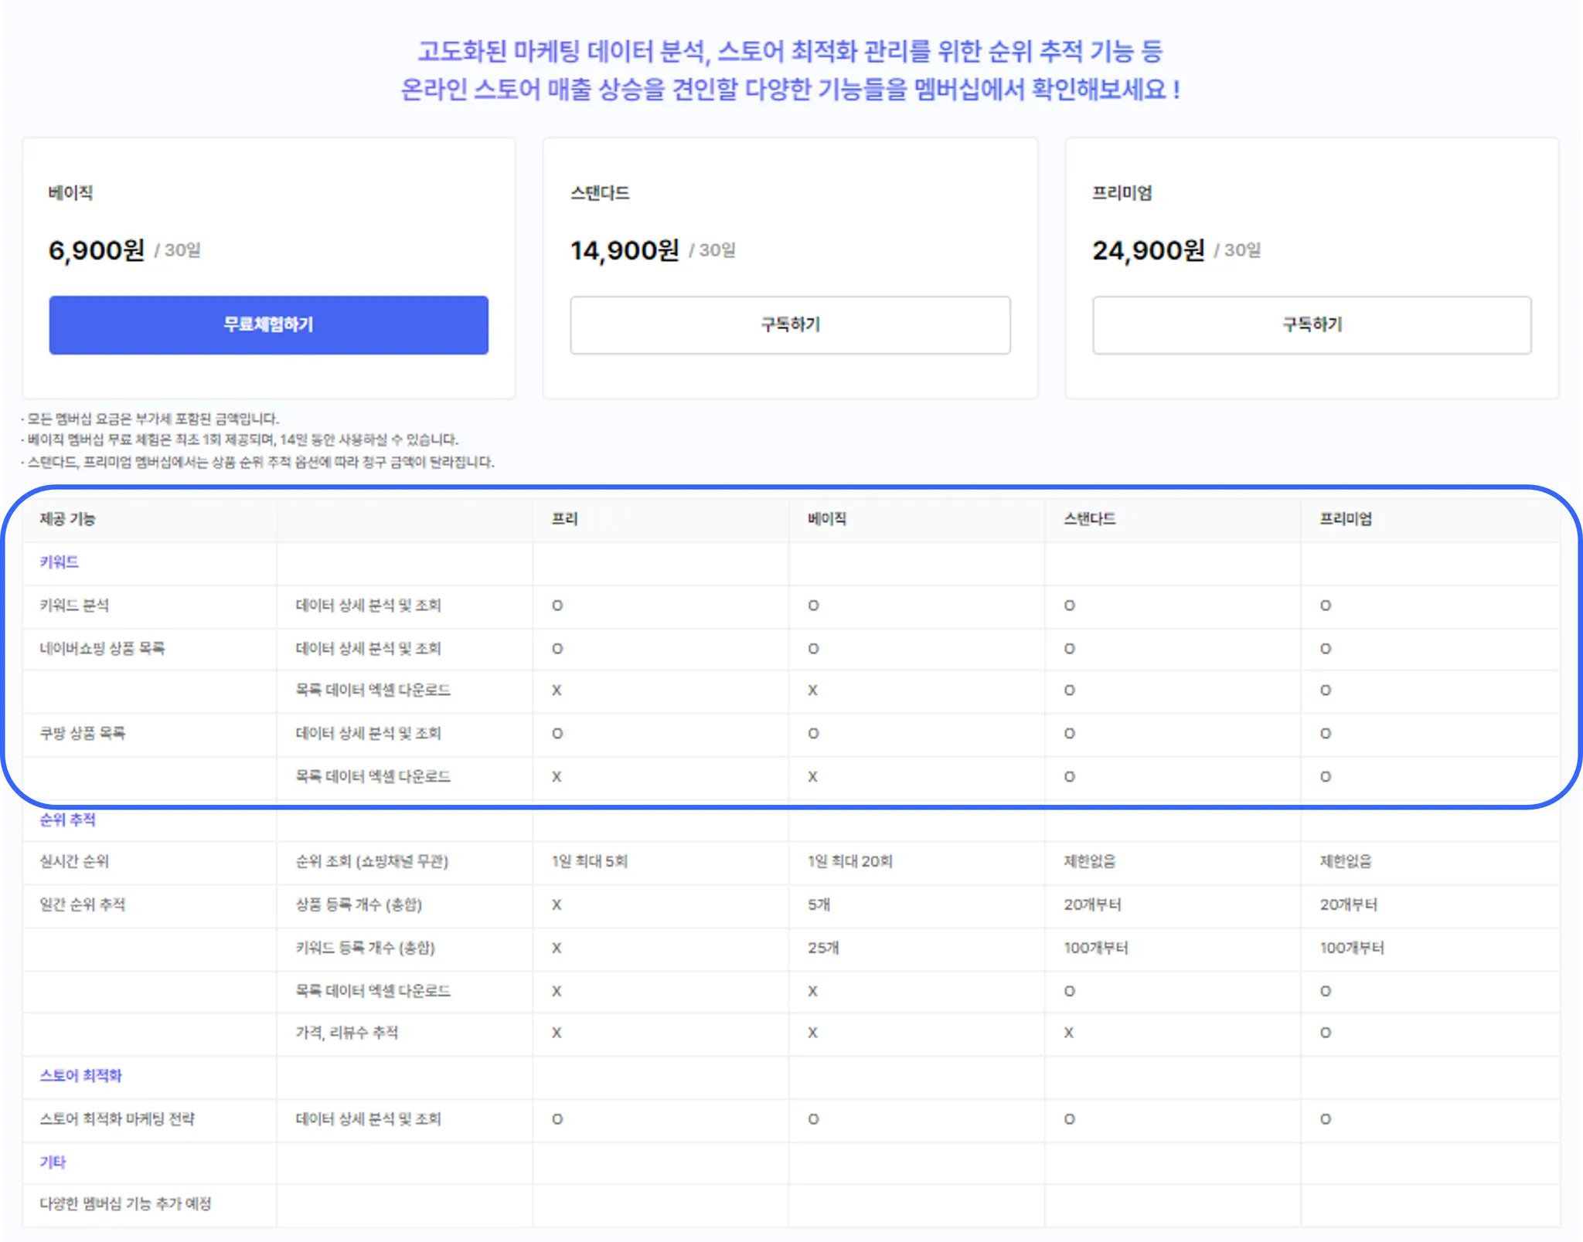Image resolution: width=1583 pixels, height=1242 pixels.
Task: Click the 네이버쇼핑 상품 목록 row label
Action: [x=102, y=648]
